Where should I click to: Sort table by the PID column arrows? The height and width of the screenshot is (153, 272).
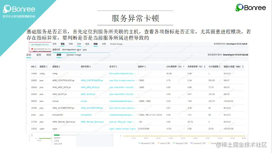[36, 67]
